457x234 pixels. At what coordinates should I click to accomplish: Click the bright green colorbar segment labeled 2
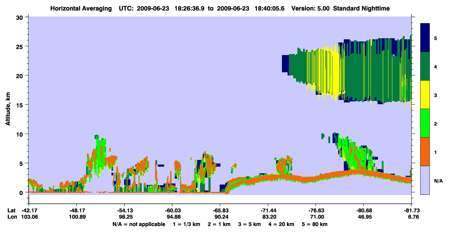[425, 123]
